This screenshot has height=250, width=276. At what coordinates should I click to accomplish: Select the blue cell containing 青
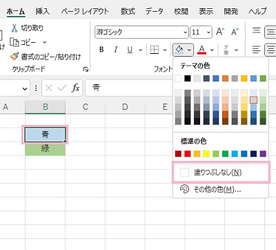(46, 135)
